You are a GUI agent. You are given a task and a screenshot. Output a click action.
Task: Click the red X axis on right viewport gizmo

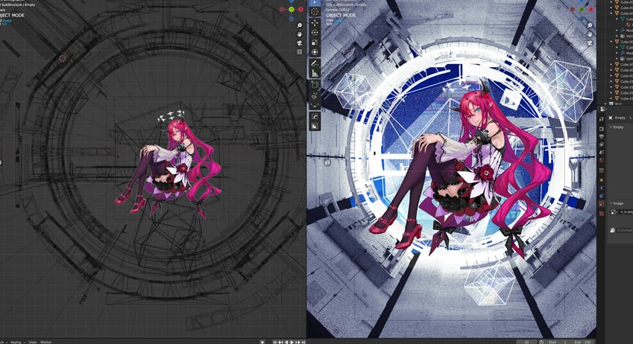(x=591, y=9)
